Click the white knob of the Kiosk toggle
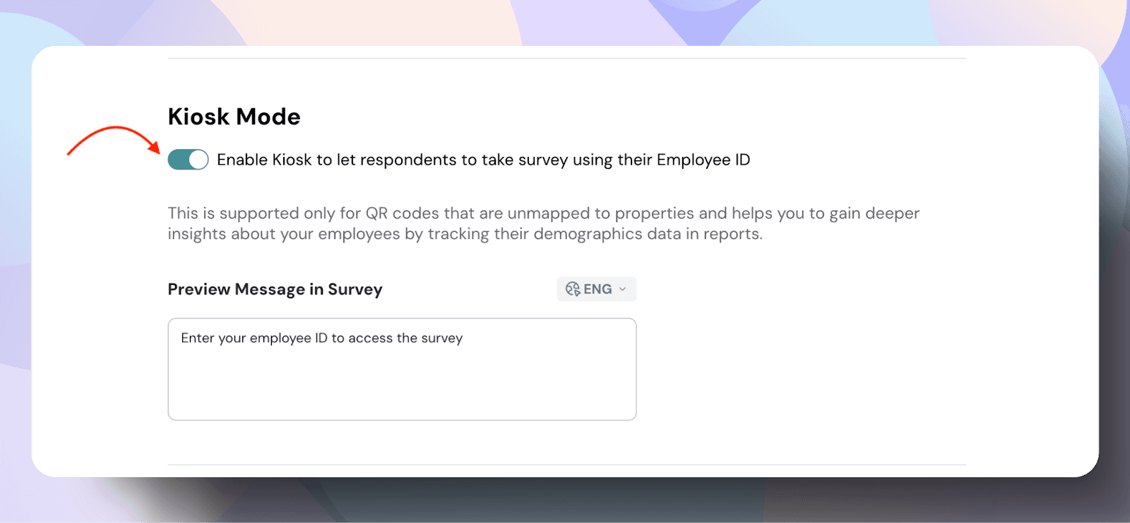 pos(198,160)
